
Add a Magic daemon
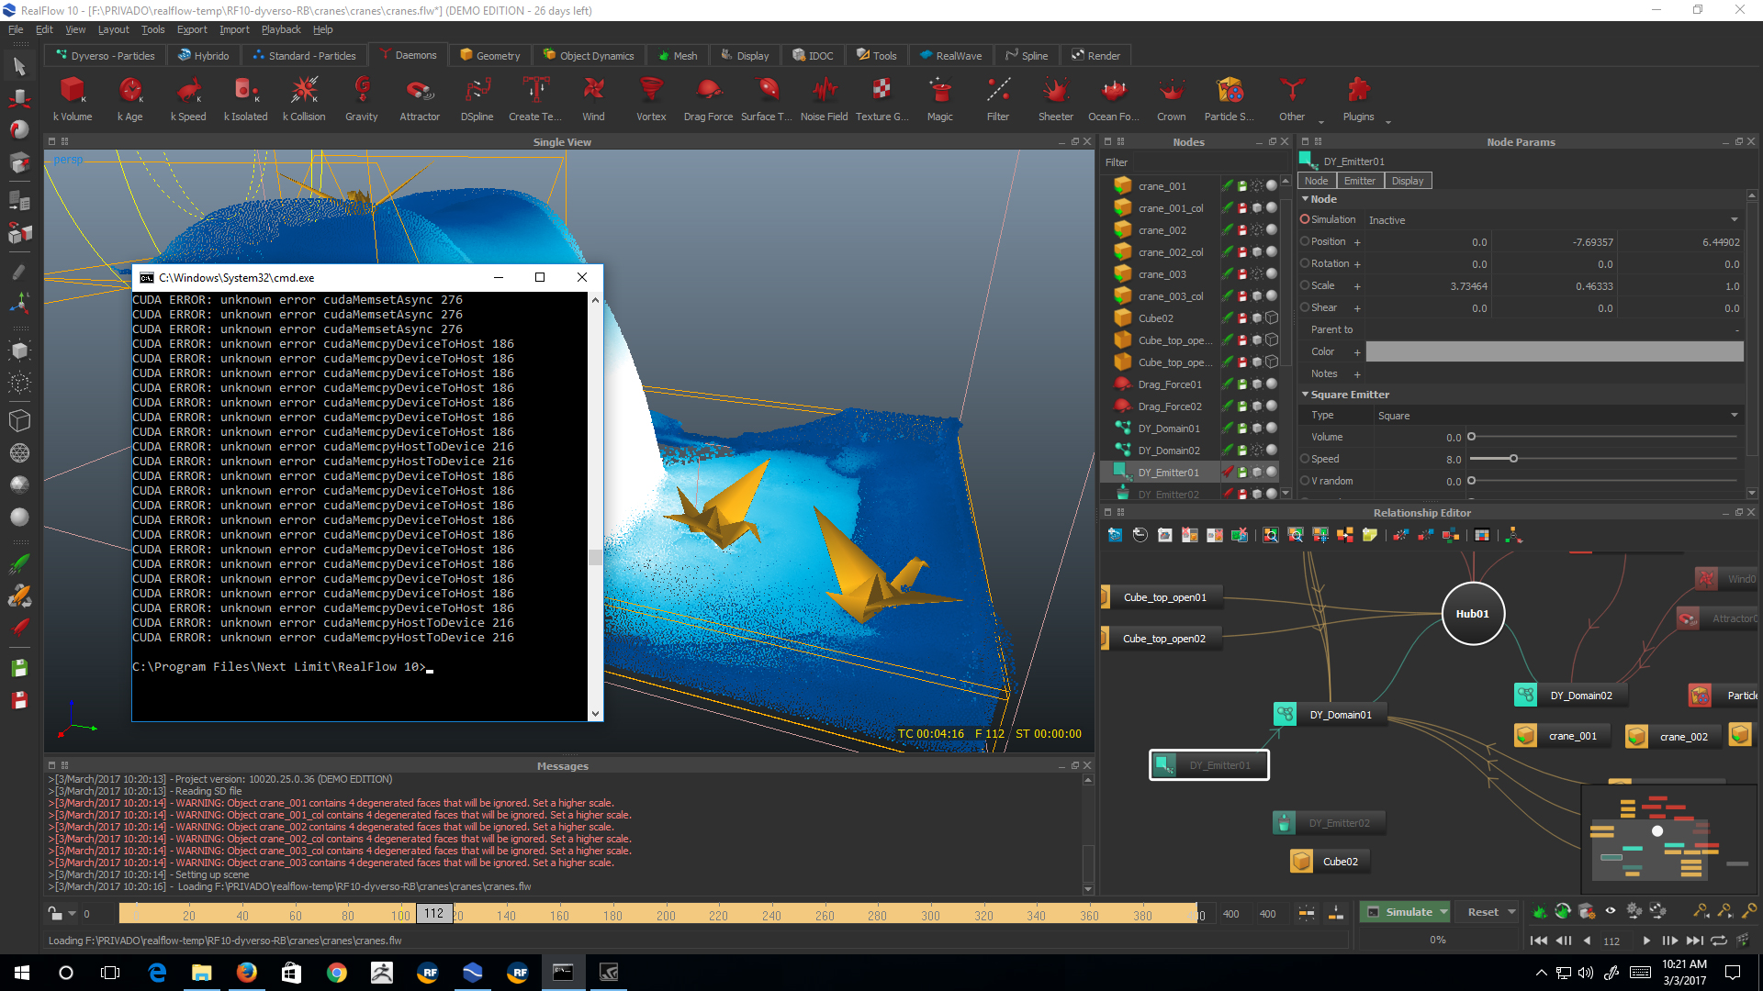tap(940, 98)
